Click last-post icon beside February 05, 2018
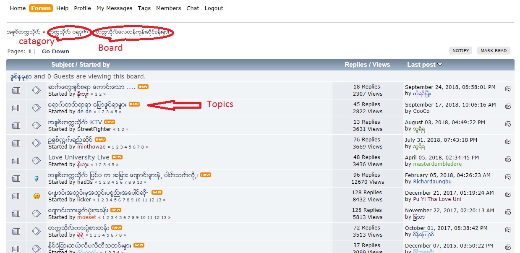This screenshot has width=520, height=253. click(508, 177)
